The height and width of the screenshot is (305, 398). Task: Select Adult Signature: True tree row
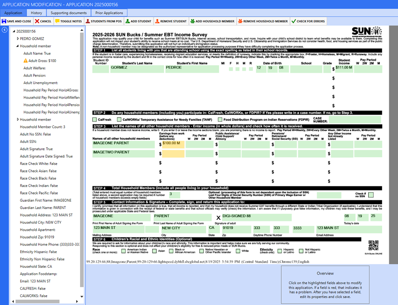36,149
